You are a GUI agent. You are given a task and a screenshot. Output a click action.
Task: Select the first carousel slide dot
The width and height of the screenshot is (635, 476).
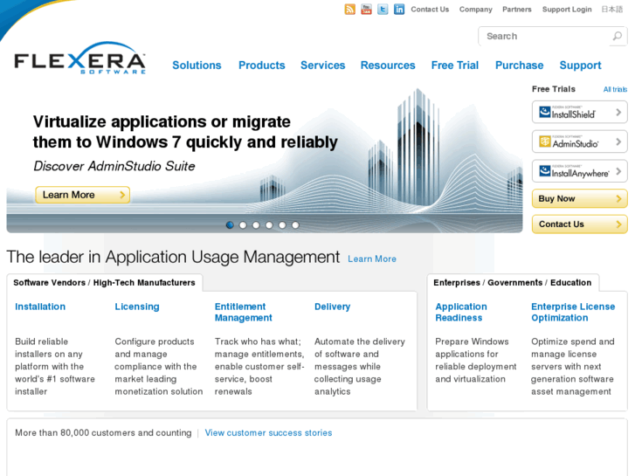pyautogui.click(x=230, y=225)
